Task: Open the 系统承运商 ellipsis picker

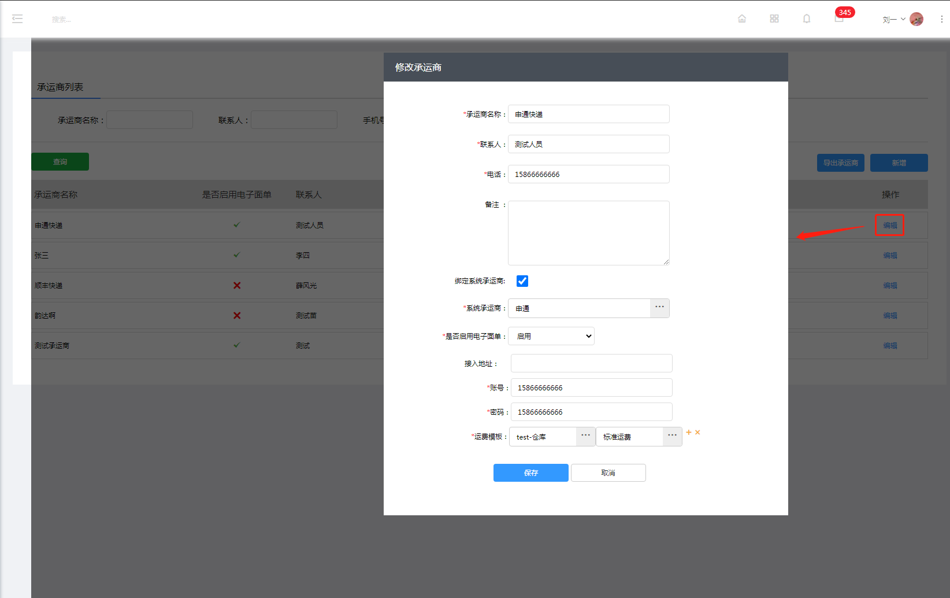Action: (x=660, y=308)
